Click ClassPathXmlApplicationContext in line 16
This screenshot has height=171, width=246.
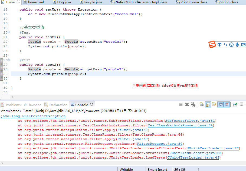80,14
